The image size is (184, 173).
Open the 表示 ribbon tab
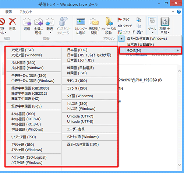[x=8, y=12]
